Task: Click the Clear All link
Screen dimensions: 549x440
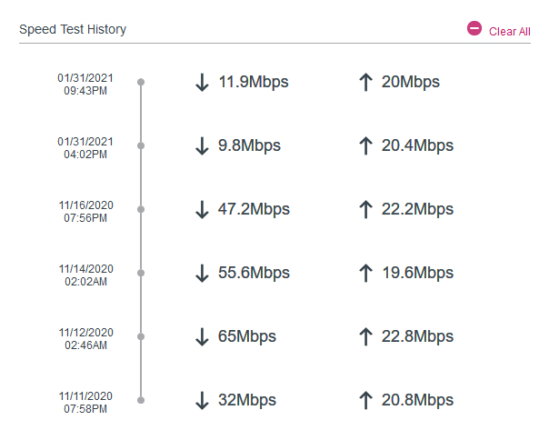Action: tap(509, 32)
